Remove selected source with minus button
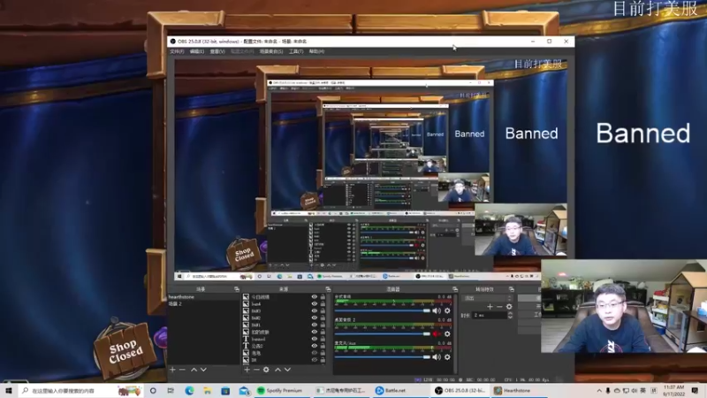The width and height of the screenshot is (707, 398). point(256,370)
